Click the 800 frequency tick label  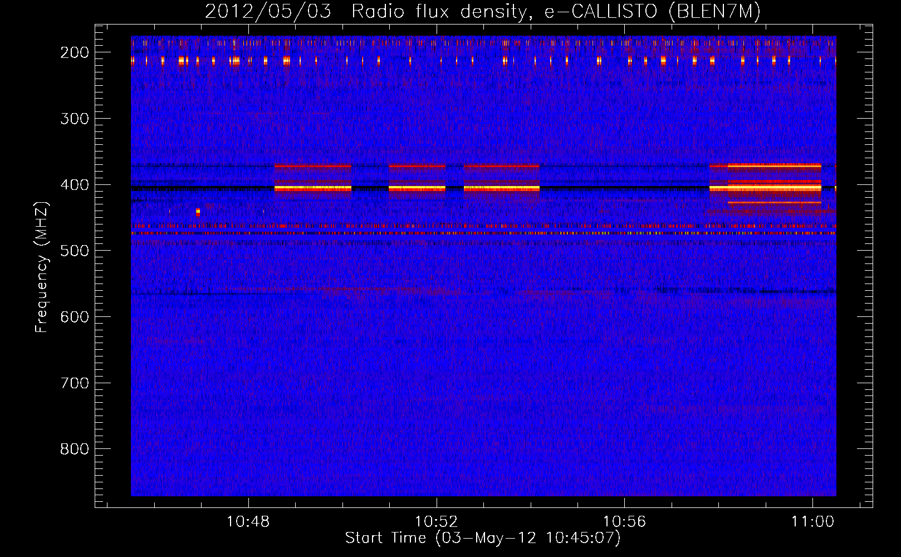pos(75,449)
